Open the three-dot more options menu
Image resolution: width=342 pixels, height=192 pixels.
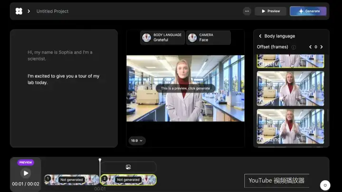247,11
